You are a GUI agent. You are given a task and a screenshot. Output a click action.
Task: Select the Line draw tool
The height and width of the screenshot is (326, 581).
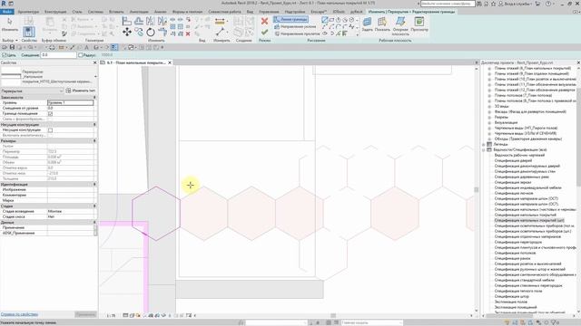pos(325,20)
